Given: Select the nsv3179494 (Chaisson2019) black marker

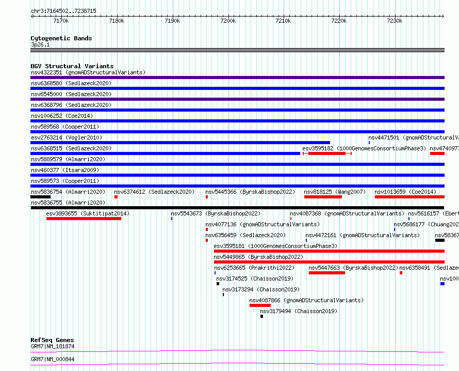Looking at the screenshot, I should point(261,316).
